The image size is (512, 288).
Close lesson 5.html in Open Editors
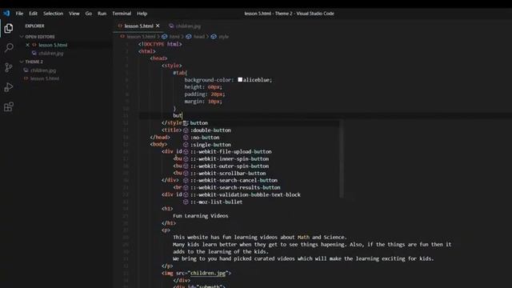click(28, 45)
